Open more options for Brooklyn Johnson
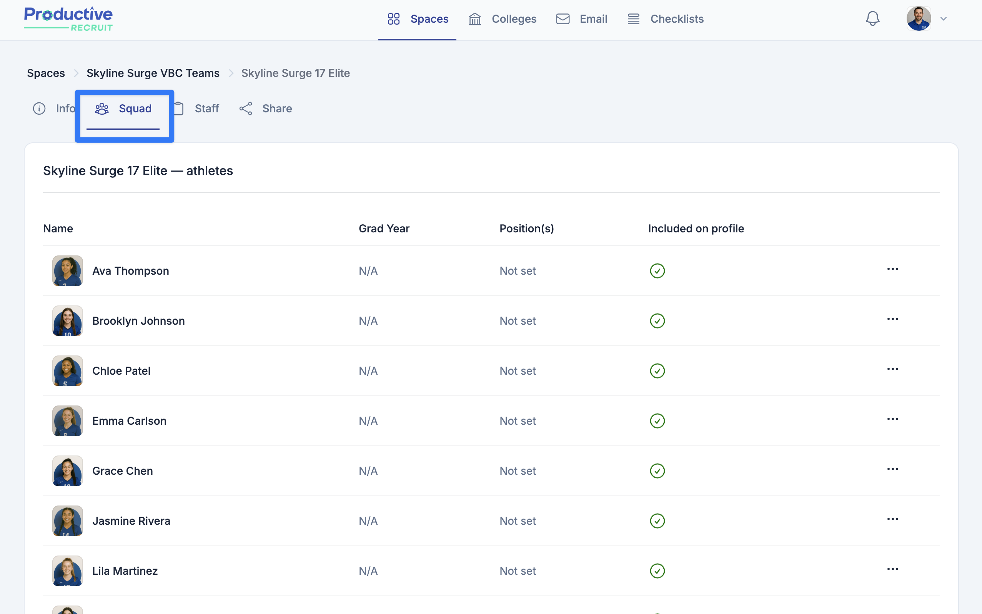Screen dimensions: 982x614 (892, 319)
